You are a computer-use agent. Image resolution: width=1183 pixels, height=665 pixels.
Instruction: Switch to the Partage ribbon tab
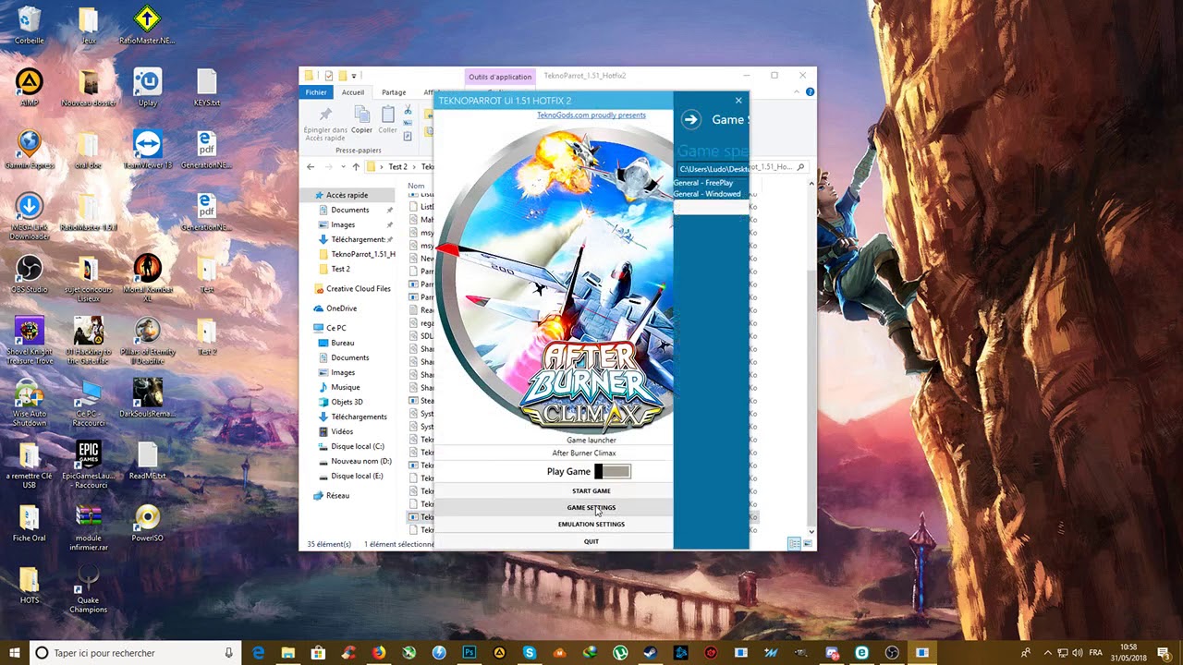(394, 92)
